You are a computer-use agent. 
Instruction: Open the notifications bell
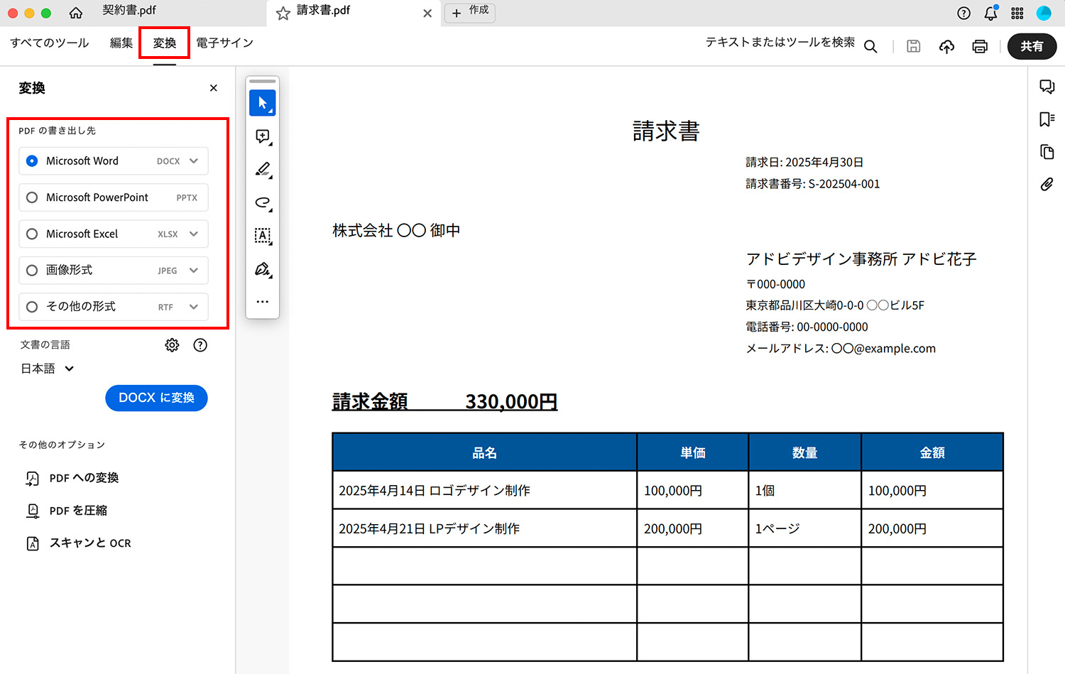[x=990, y=13]
